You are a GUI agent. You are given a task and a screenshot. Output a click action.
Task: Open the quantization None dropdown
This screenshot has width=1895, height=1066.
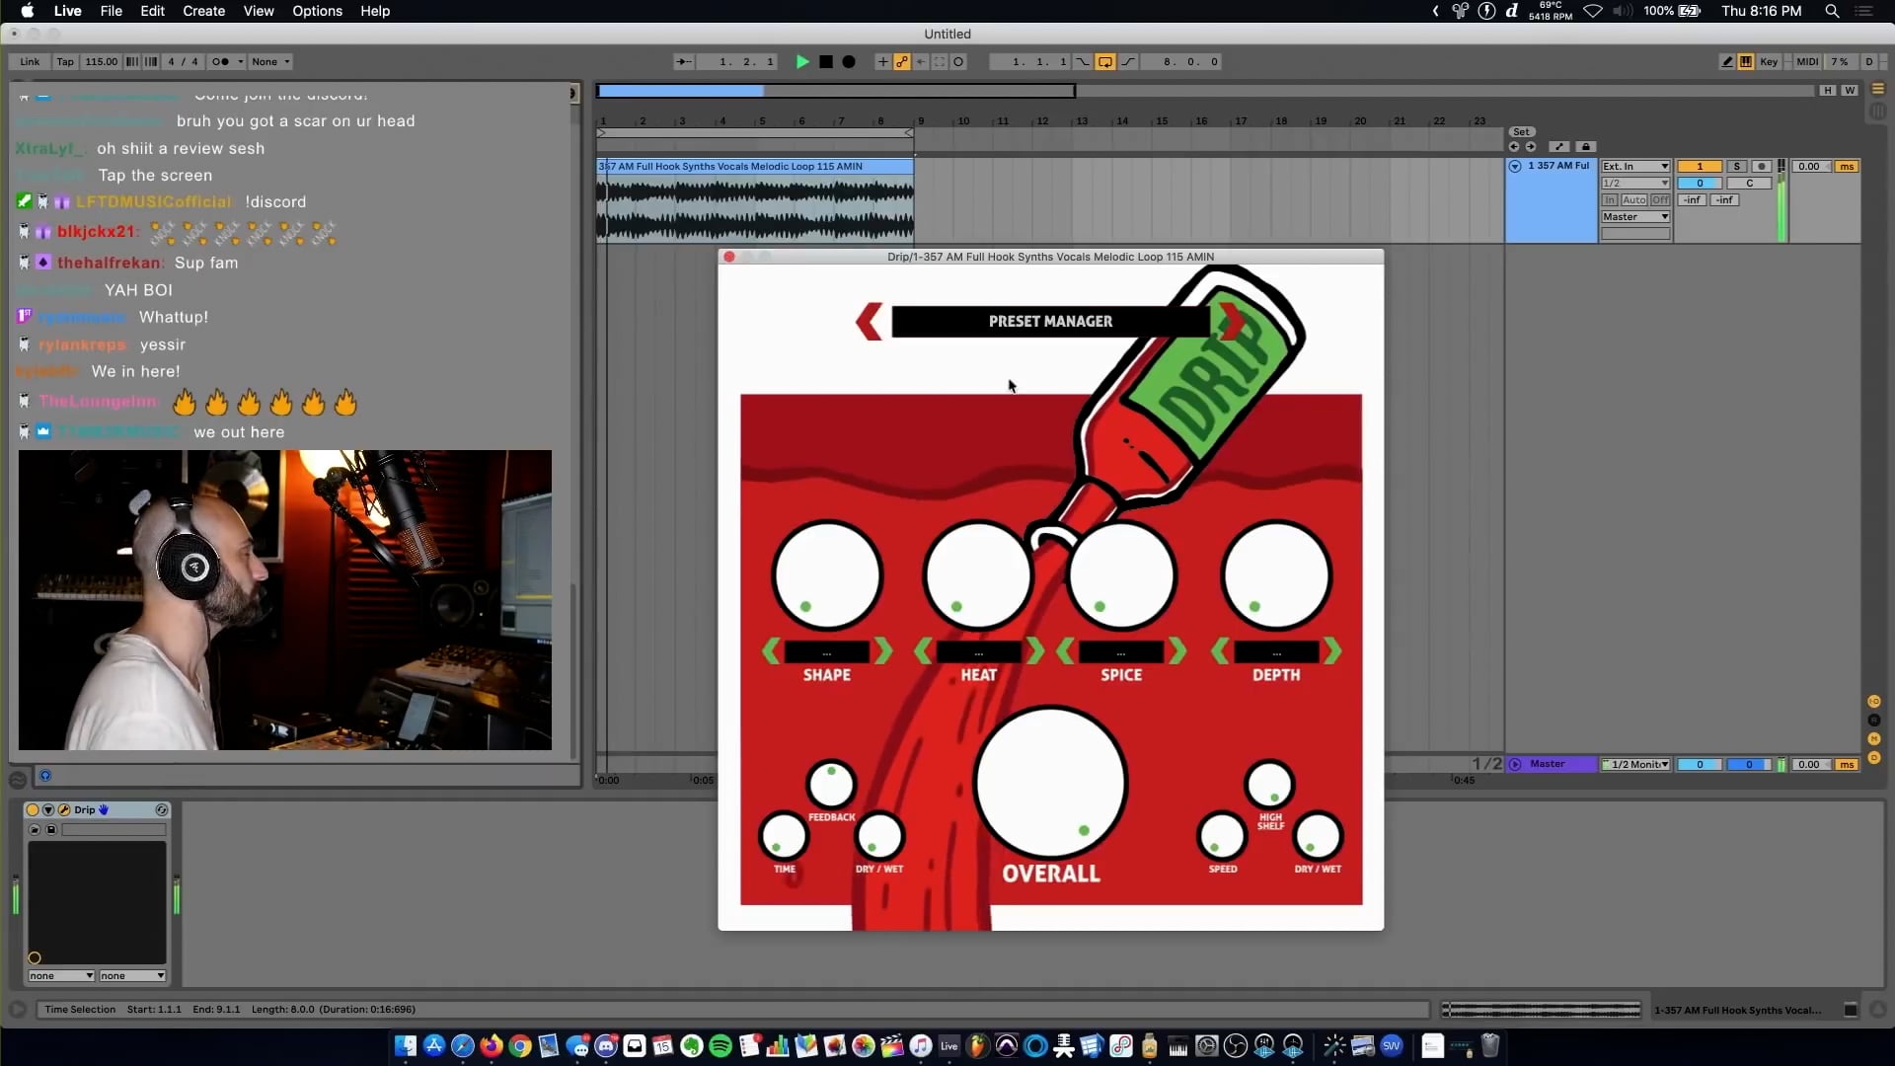[270, 61]
